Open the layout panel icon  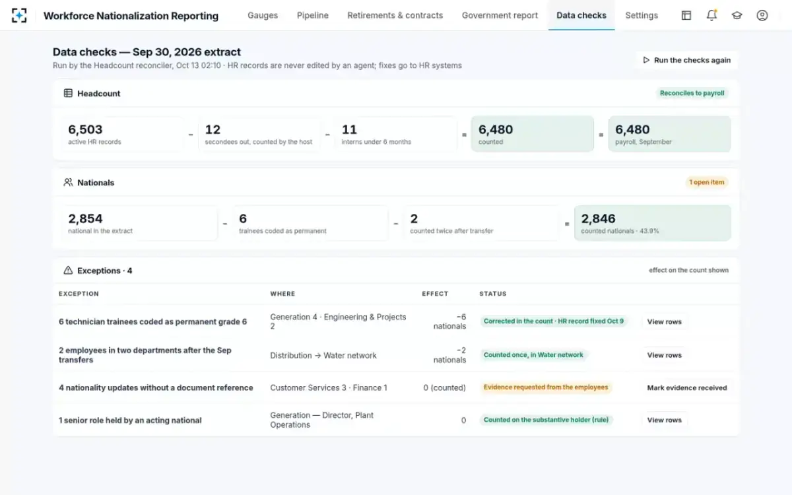point(686,15)
